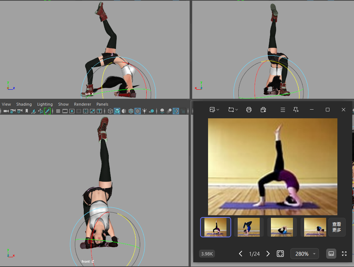Open the toolbox icon in image viewer
354x267 pixels.
coord(263,110)
